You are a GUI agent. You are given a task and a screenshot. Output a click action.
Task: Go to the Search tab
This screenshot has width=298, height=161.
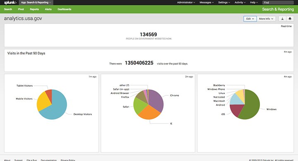(x=8, y=9)
